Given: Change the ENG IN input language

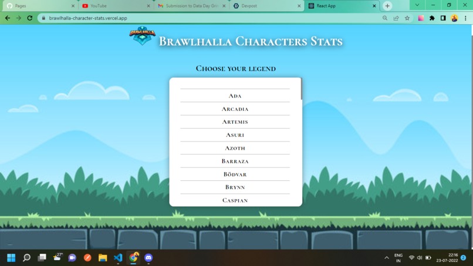Looking at the screenshot, I should [x=398, y=258].
